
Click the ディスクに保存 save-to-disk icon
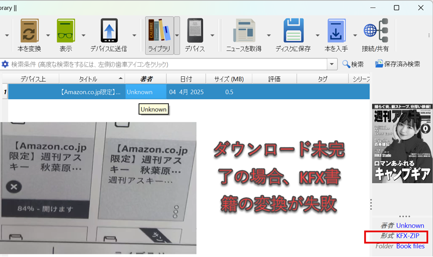(x=293, y=31)
